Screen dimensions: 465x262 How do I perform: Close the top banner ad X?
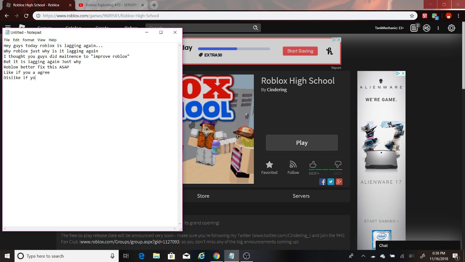[339, 40]
